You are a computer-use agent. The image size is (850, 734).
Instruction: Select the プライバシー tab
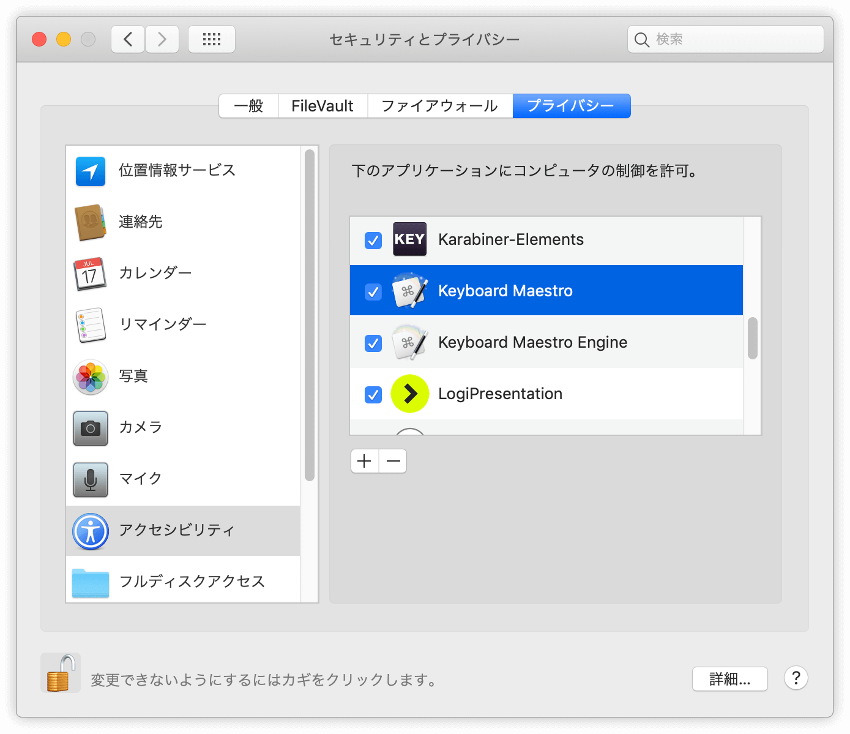571,106
